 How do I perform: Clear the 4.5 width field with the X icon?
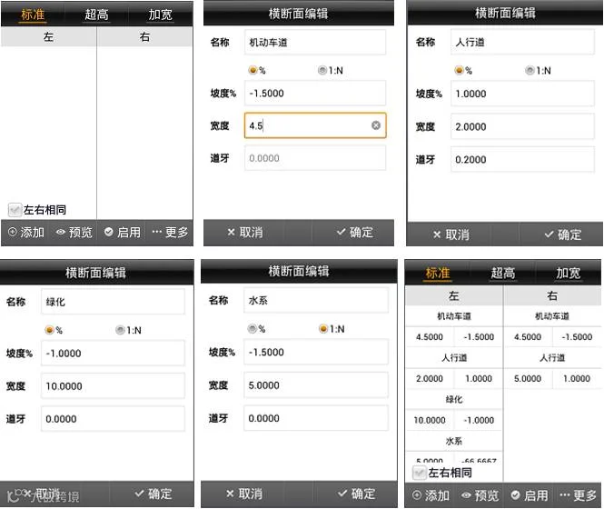click(x=376, y=125)
